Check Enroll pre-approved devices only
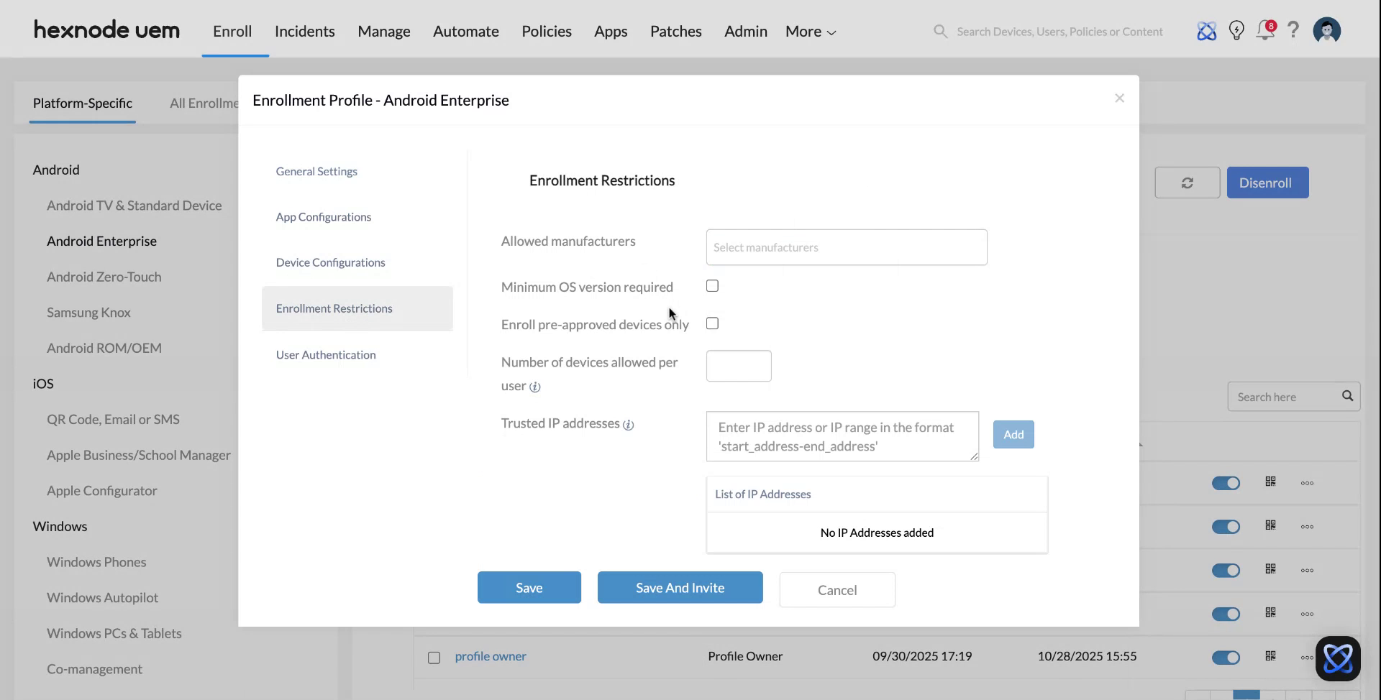The height and width of the screenshot is (700, 1381). pos(712,323)
